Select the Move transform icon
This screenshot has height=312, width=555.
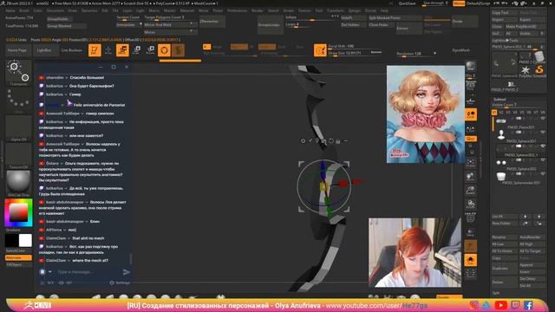[122, 50]
